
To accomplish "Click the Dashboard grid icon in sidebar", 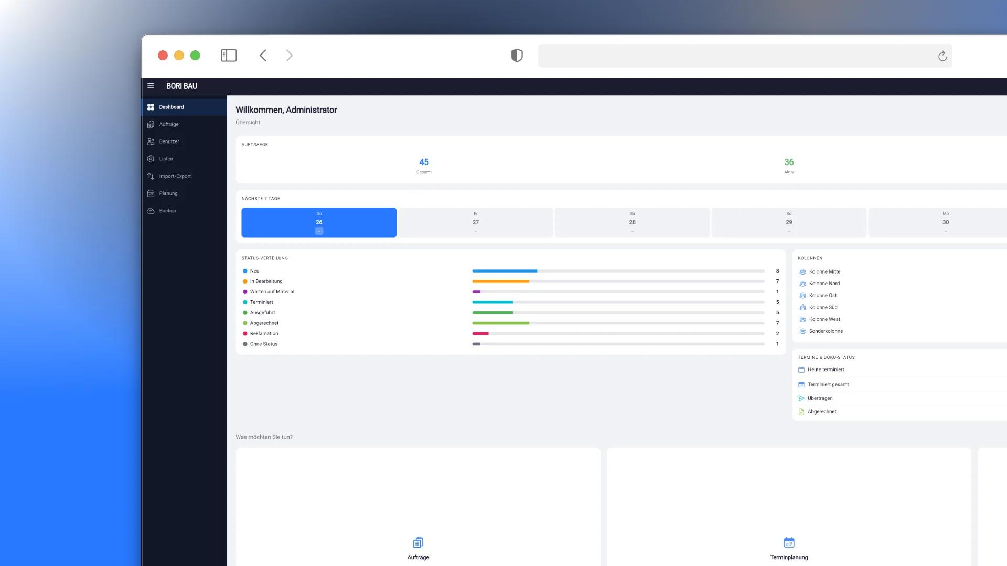I will point(151,107).
